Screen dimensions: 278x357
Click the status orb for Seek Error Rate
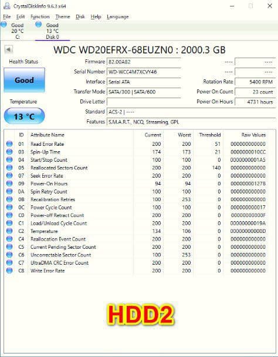click(9, 175)
